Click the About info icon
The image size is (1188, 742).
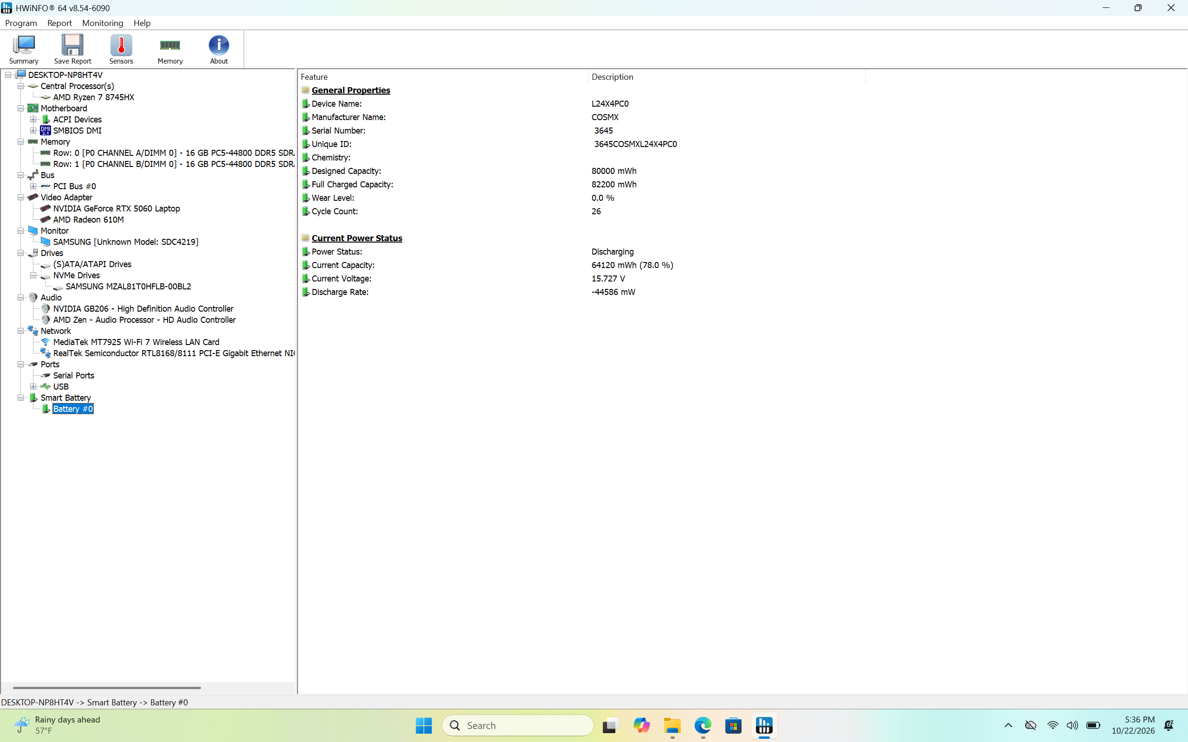tap(219, 49)
